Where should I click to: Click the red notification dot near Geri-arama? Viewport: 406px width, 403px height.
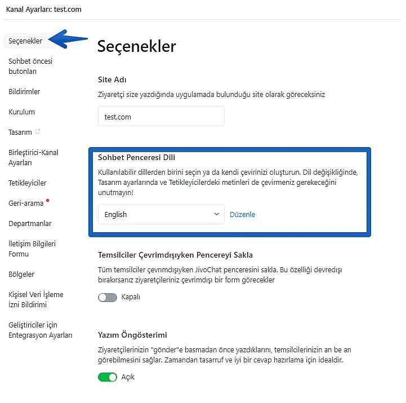tap(48, 200)
